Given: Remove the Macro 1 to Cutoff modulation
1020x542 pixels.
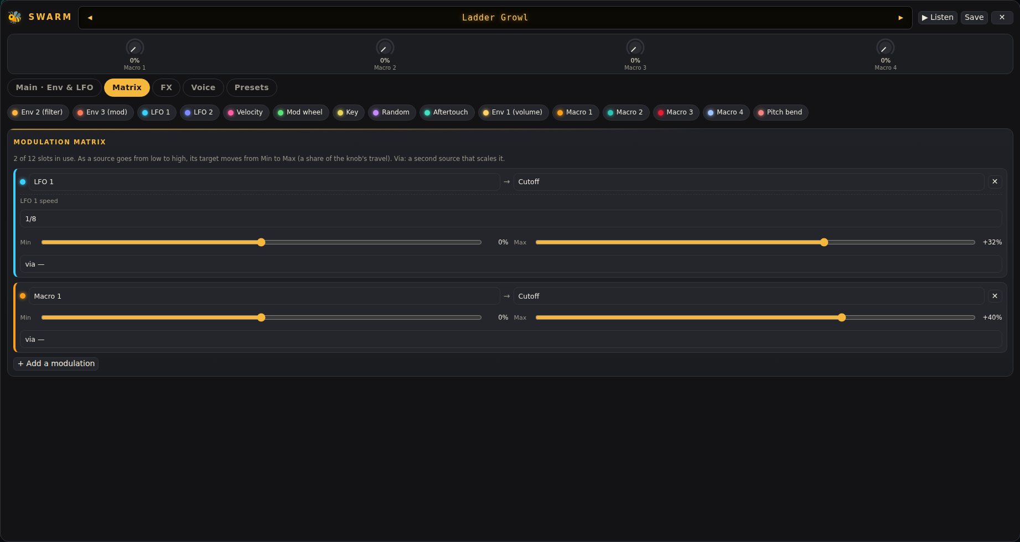Looking at the screenshot, I should (995, 296).
